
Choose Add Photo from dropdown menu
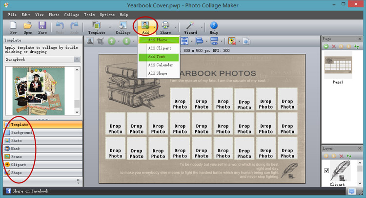tap(159, 40)
